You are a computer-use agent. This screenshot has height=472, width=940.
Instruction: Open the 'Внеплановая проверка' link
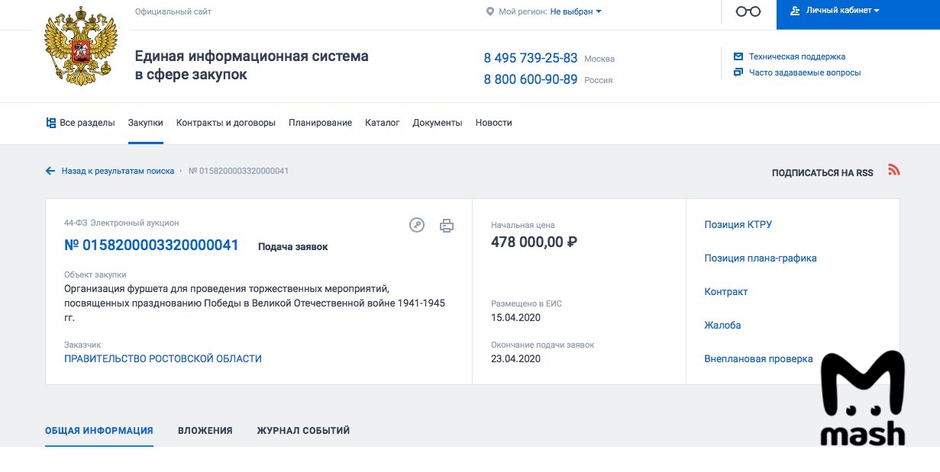758,359
